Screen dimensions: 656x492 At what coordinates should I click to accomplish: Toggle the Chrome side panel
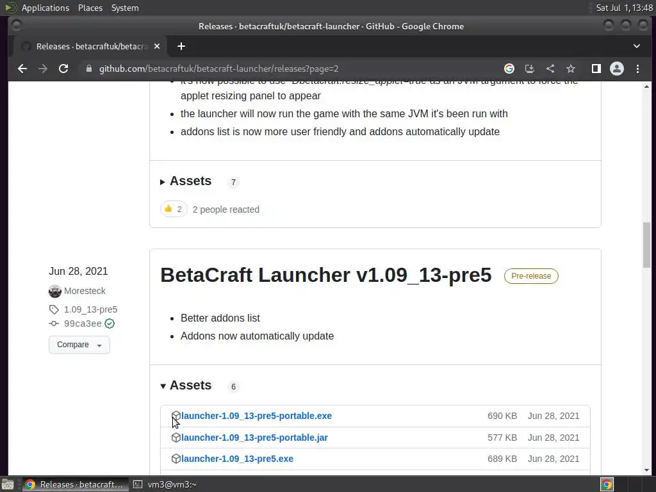click(x=596, y=69)
